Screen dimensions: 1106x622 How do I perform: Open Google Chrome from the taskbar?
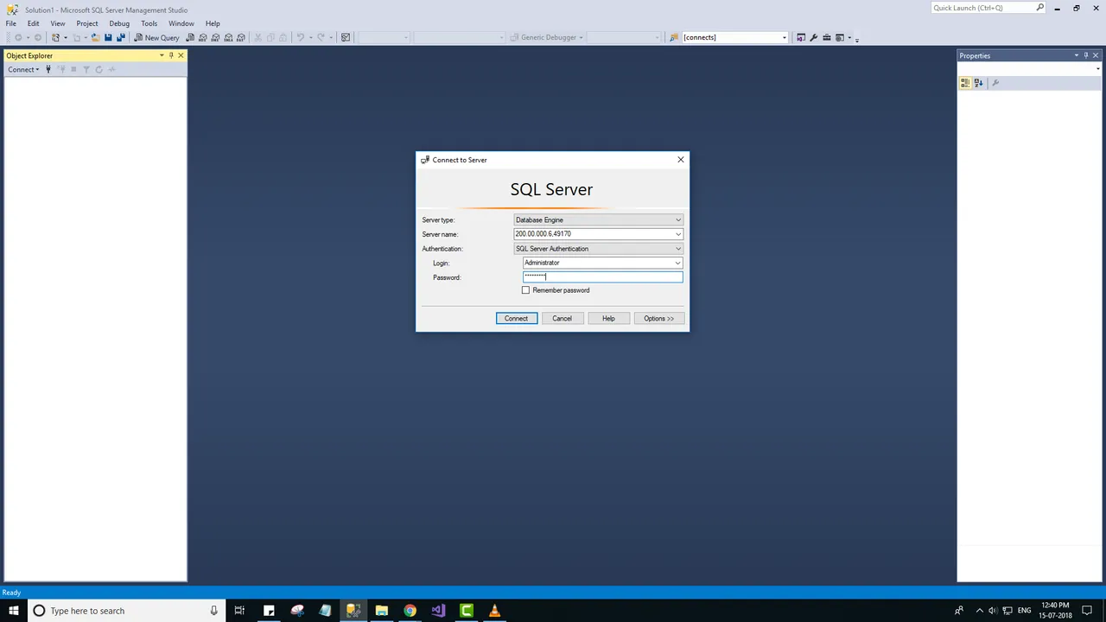point(410,611)
